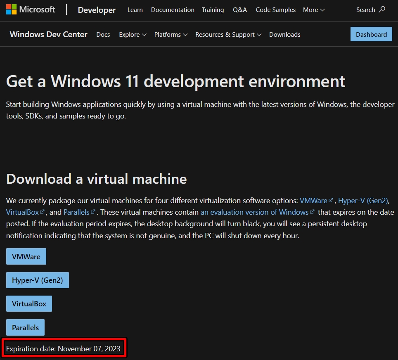Follow the Hyper-V (Gen2) paragraph link

363,201
